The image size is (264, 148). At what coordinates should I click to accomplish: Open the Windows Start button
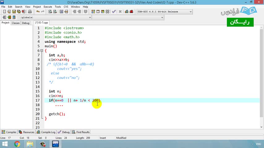tap(5, 144)
